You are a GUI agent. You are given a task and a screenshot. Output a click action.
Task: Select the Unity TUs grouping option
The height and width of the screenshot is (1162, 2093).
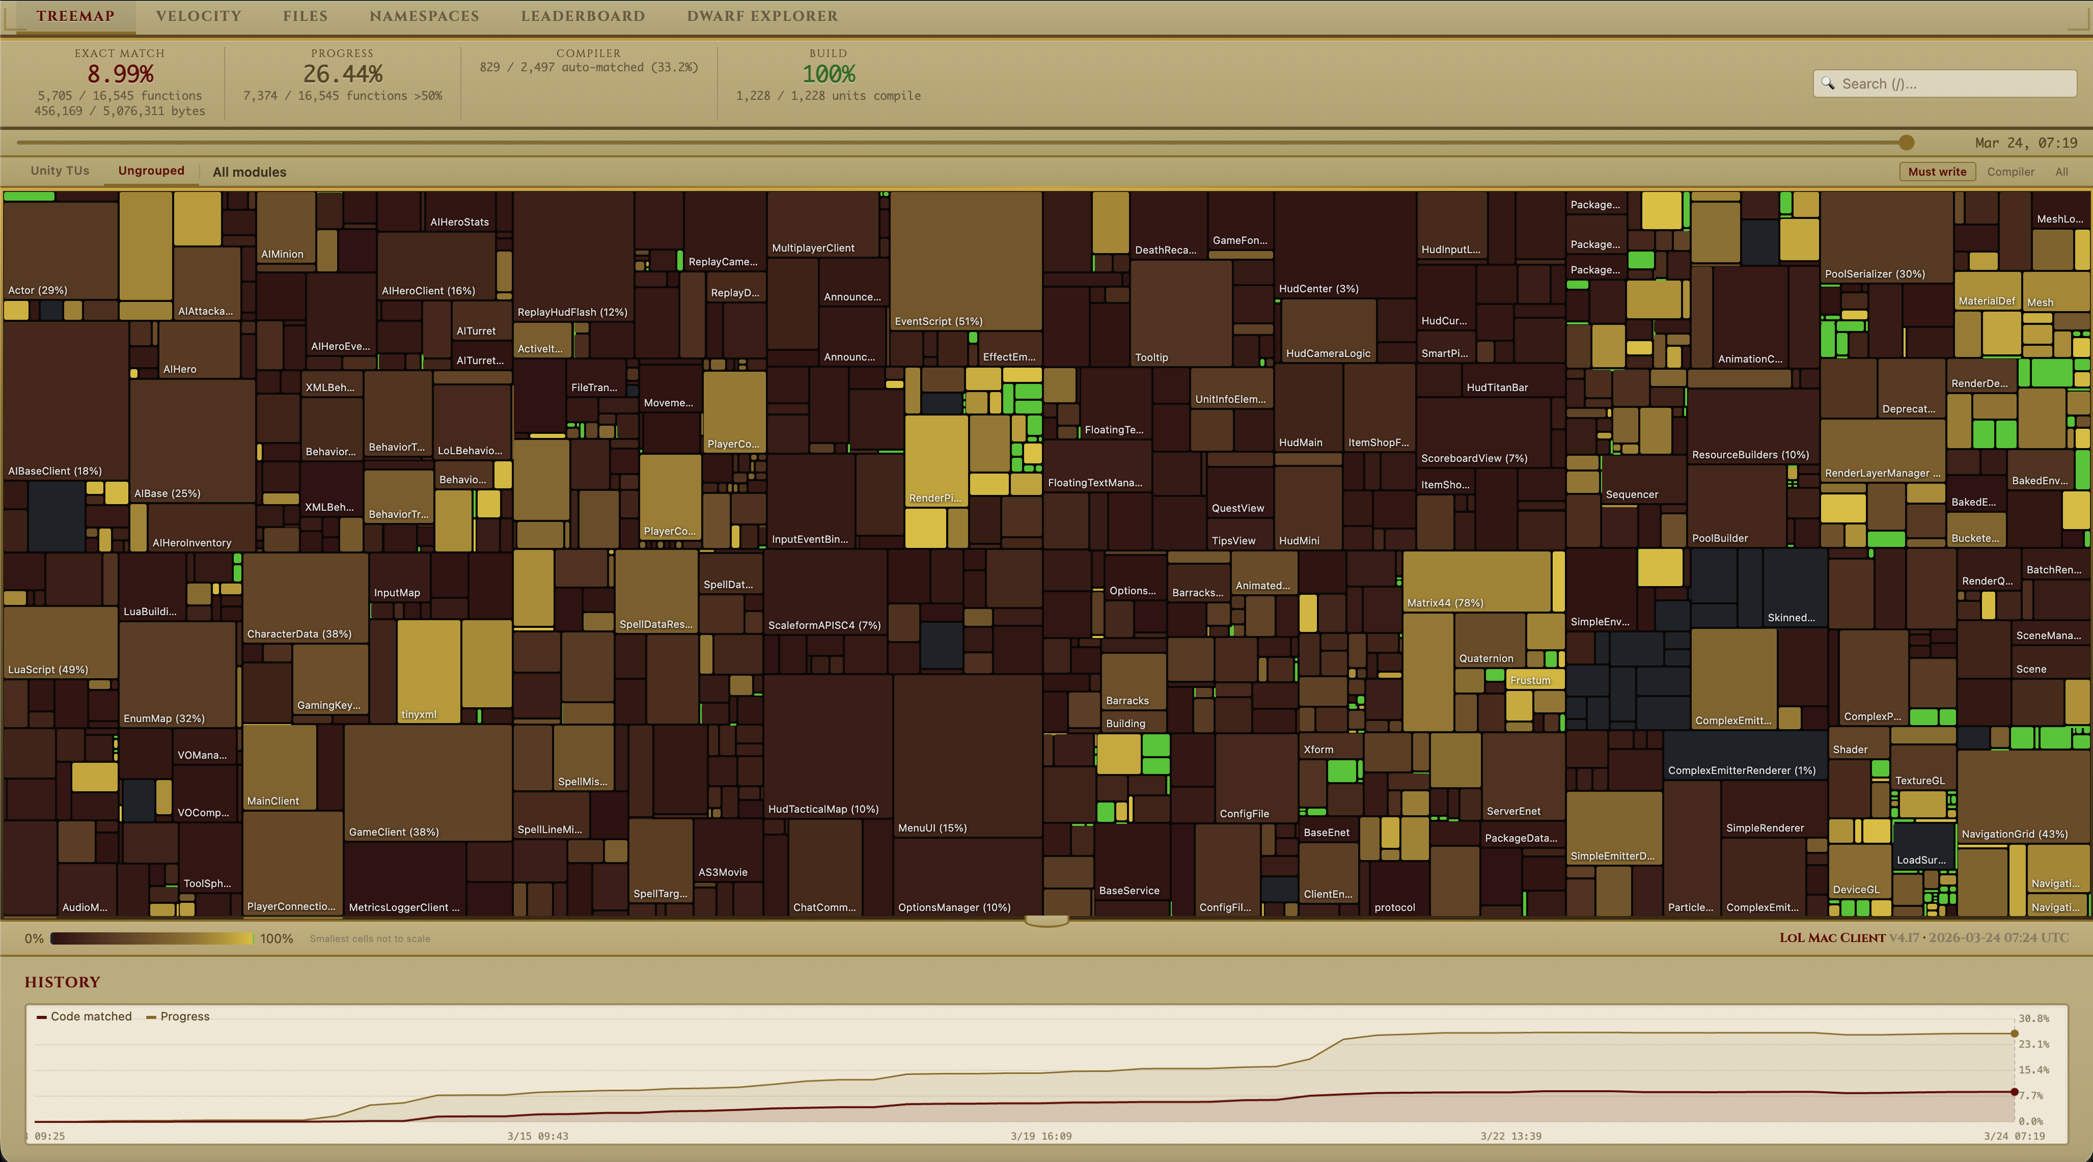(x=59, y=171)
